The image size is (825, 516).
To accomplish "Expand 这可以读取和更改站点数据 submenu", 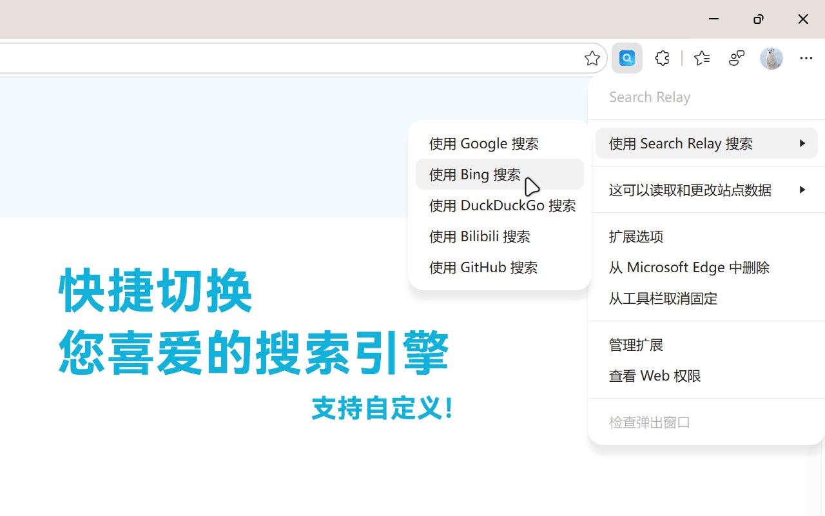I will [706, 190].
